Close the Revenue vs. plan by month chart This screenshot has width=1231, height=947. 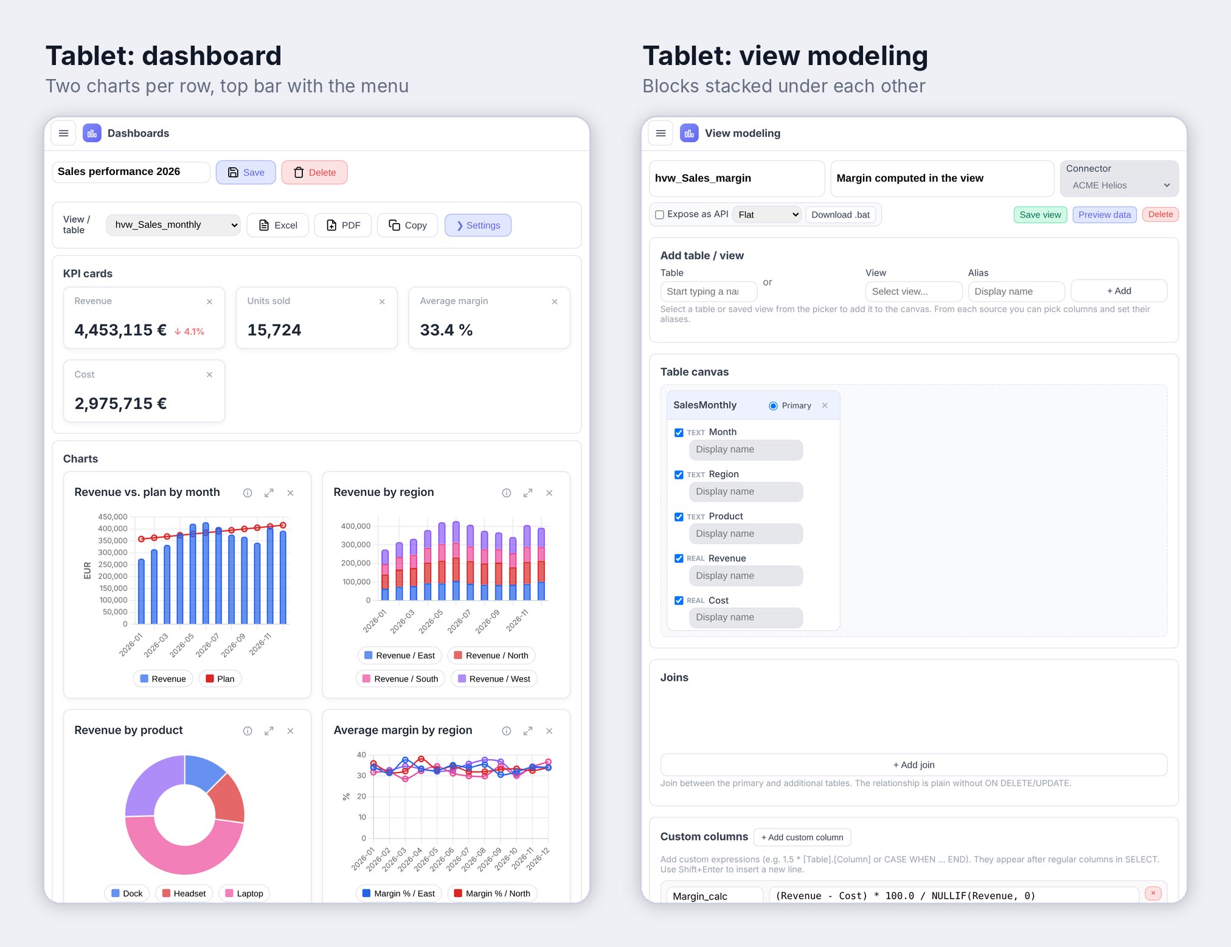point(291,493)
